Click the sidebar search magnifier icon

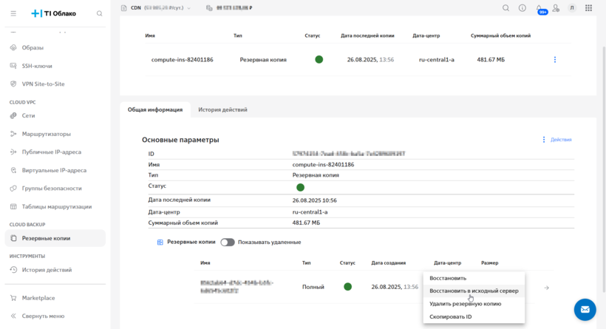(98, 13)
